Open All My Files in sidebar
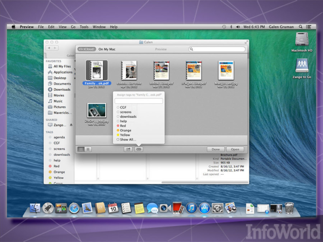Image resolution: width=323 pixels, height=242 pixels. click(x=60, y=66)
